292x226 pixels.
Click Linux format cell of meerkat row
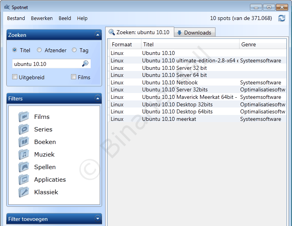[x=117, y=119]
